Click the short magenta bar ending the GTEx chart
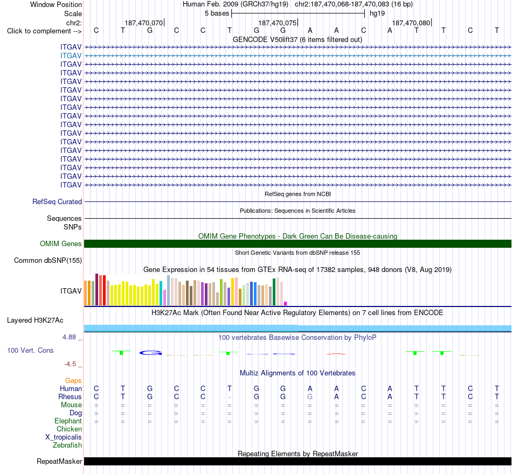This screenshot has width=512, height=474. pos(286,304)
